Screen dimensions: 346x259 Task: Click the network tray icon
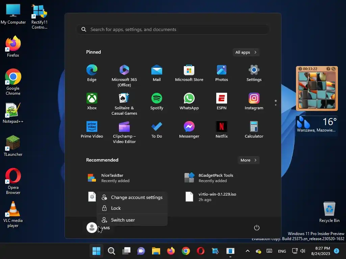click(x=295, y=251)
